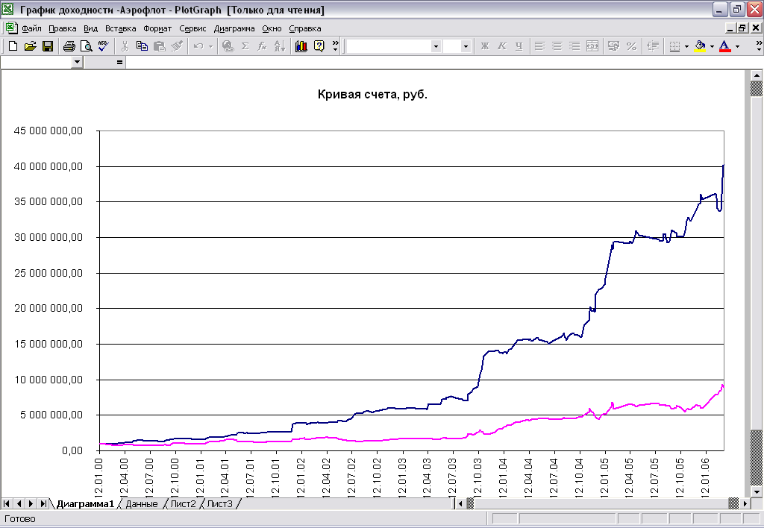Open the Справка menu
Screen dimensions: 764x528
pos(305,28)
